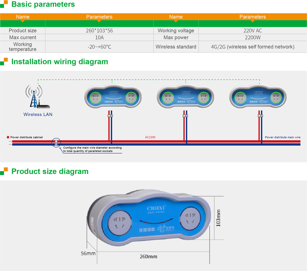Select the 260*103*56 product size cell
This screenshot has width=307, height=271.
pyautogui.click(x=99, y=31)
